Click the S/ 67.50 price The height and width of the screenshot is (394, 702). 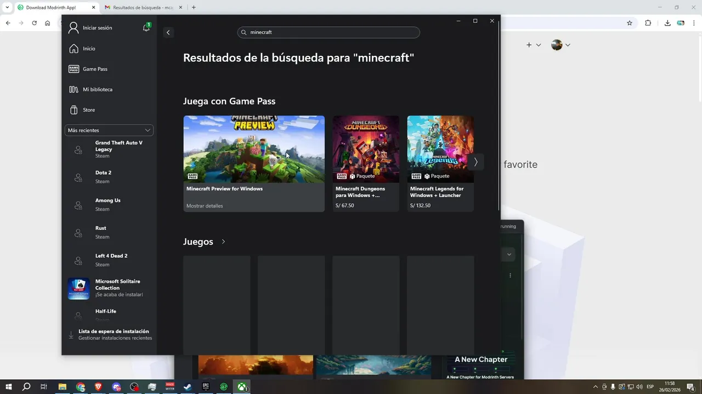point(345,206)
